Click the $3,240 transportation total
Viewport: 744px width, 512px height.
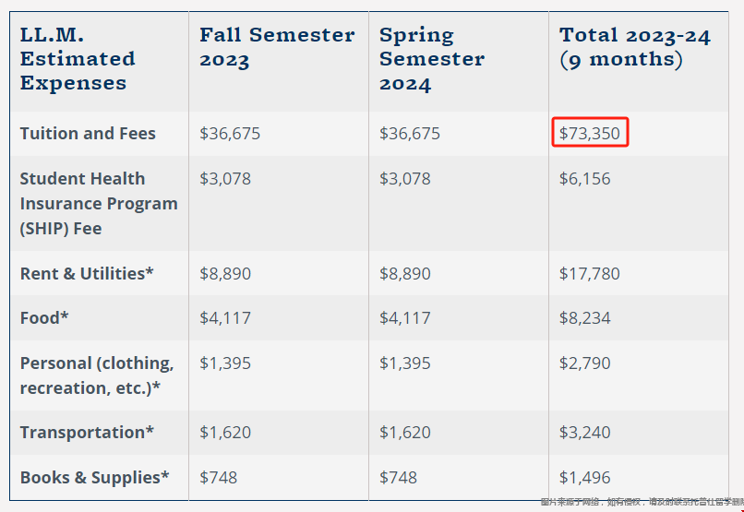(584, 433)
